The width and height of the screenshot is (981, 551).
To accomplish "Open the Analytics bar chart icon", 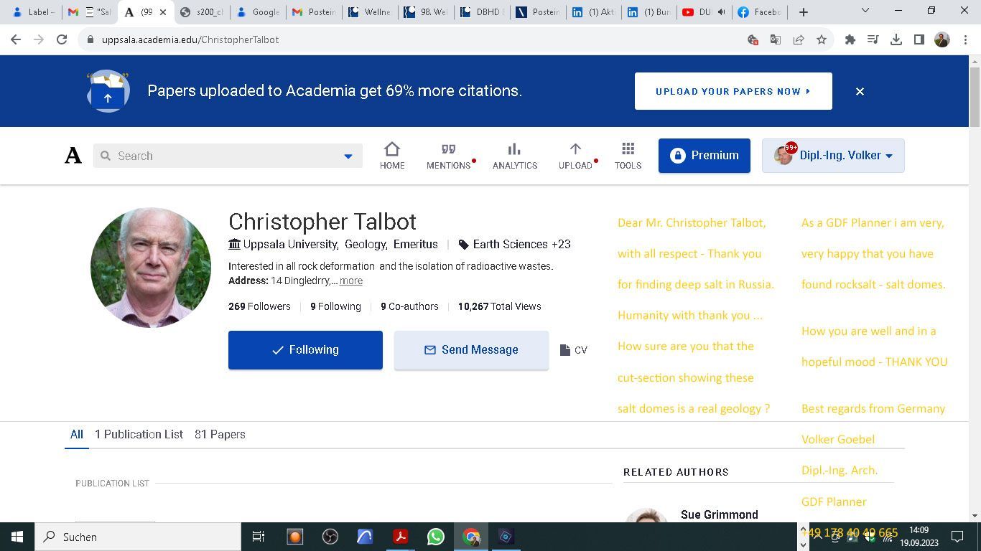I will coord(514,155).
